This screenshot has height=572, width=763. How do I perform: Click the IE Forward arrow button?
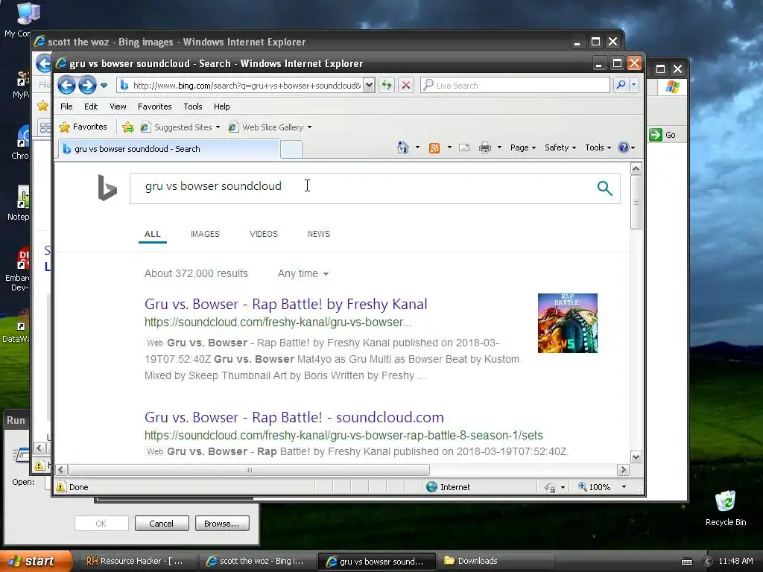(x=88, y=86)
